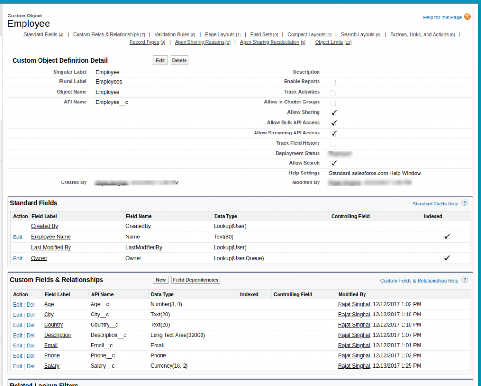Viewport: 481px width, 386px height.
Task: Open Validation Rules [0] section link
Action: [175, 35]
